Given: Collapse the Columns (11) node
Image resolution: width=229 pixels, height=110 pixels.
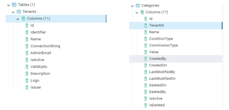Looking at the screenshot, I should pos(18,19).
